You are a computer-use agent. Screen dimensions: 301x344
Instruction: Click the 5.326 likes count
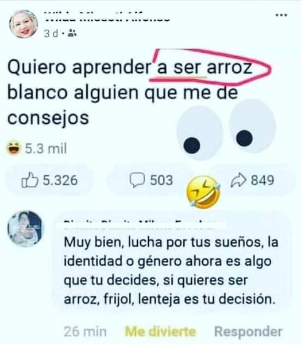pyautogui.click(x=60, y=181)
